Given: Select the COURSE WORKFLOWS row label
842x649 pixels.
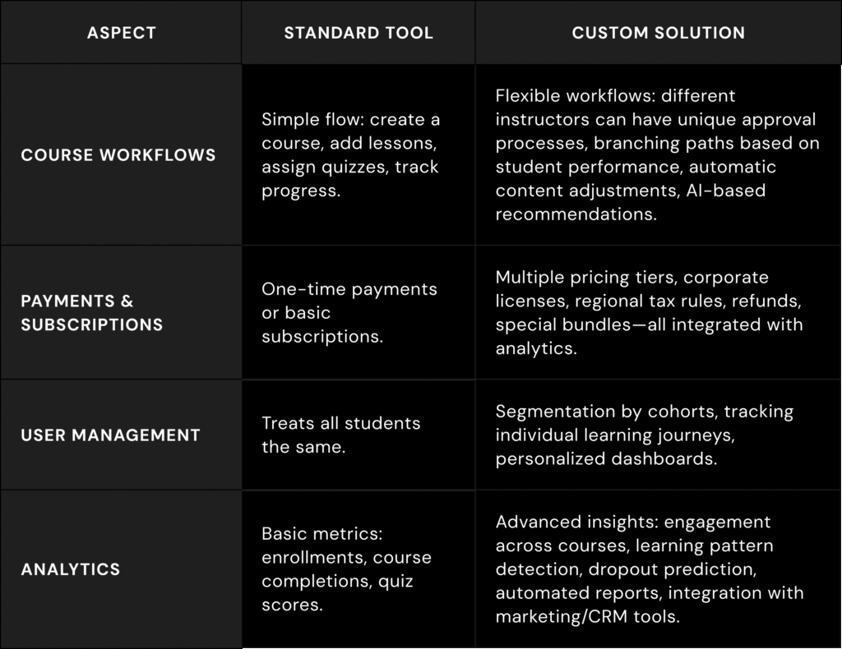Looking at the screenshot, I should [118, 155].
